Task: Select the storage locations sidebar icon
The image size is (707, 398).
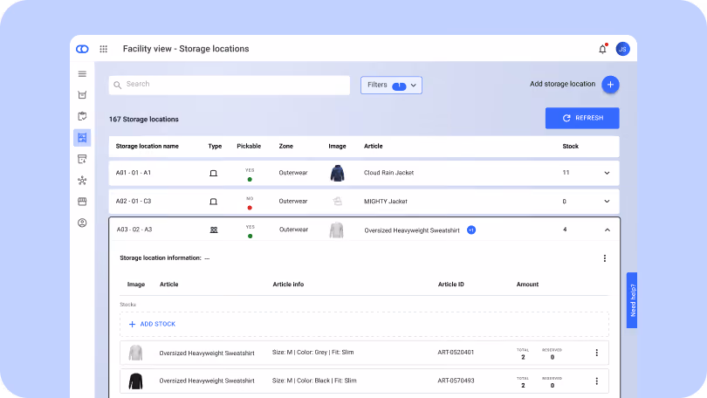Action: 82,138
